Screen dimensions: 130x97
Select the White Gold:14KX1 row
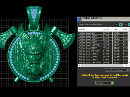tap(103, 60)
